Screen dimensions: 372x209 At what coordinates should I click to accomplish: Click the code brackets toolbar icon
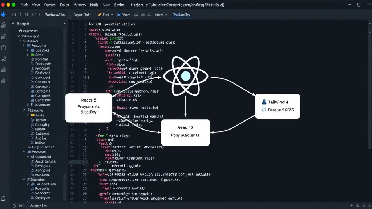34,15
